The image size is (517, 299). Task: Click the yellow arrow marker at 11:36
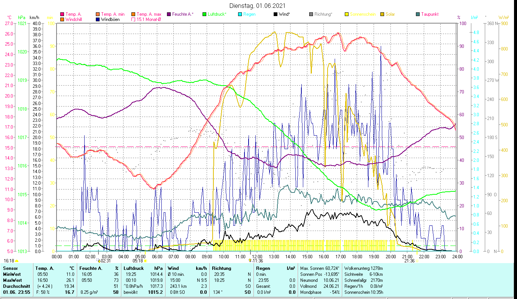click(250, 260)
